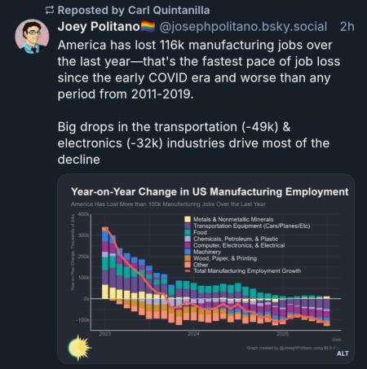Image resolution: width=367 pixels, height=369 pixels.
Task: Open the ALT text badge
Action: [343, 354]
